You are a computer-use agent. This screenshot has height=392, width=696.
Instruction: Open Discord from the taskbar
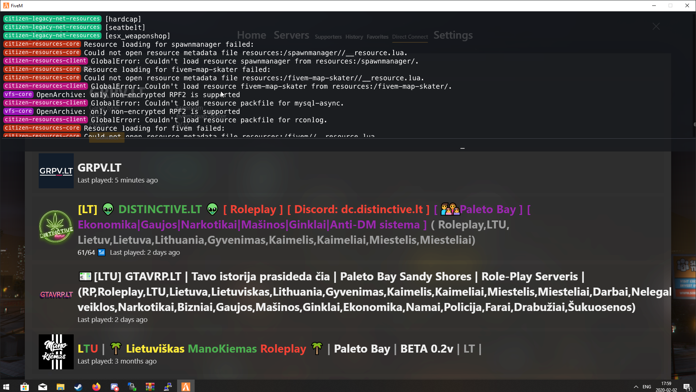pos(114,387)
